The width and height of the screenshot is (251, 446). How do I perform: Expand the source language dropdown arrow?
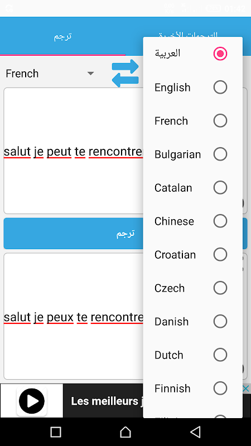coord(90,74)
